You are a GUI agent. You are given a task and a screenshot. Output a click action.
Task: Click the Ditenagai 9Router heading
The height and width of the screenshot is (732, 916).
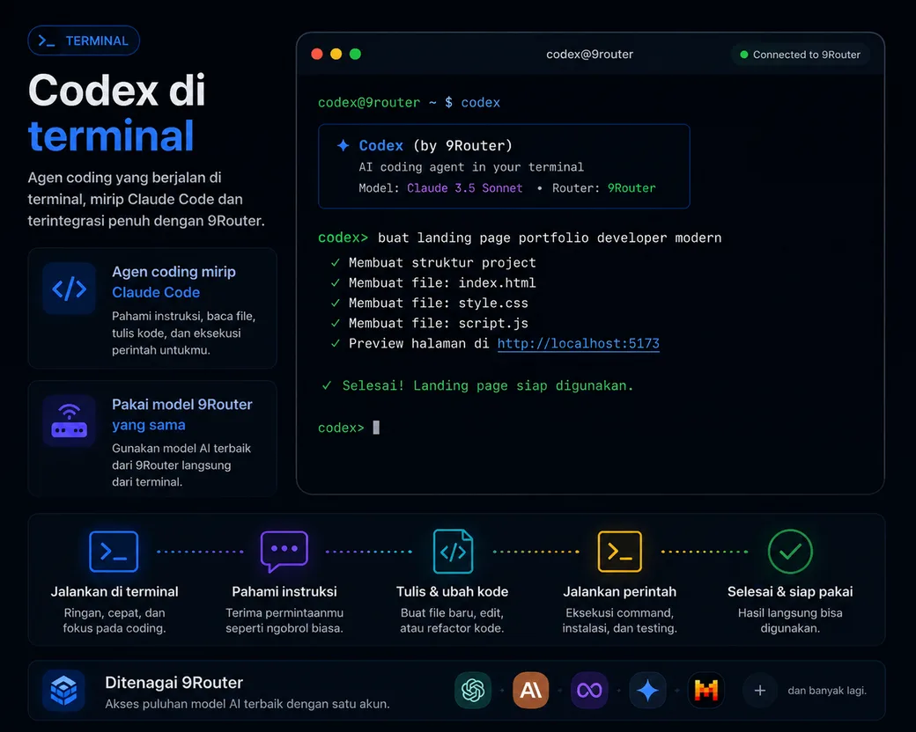[174, 683]
